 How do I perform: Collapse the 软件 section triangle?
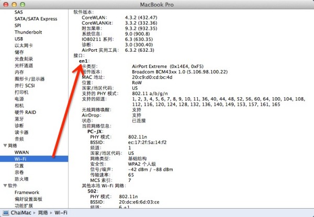coord(5,186)
